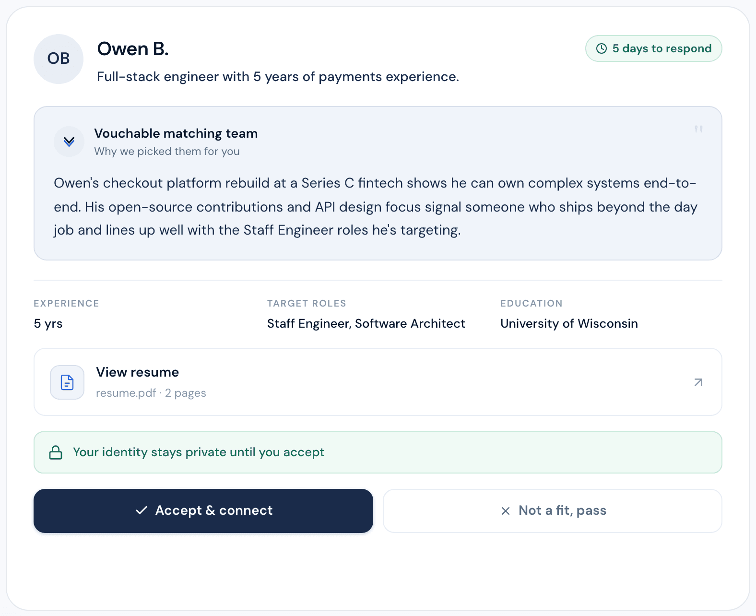The image size is (756, 616).
Task: Click the 5 days to respond badge
Action: (654, 48)
